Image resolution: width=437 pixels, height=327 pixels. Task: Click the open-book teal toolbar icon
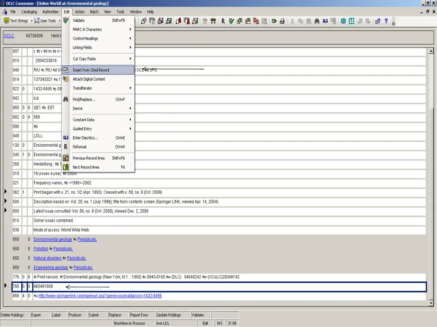click(x=352, y=21)
